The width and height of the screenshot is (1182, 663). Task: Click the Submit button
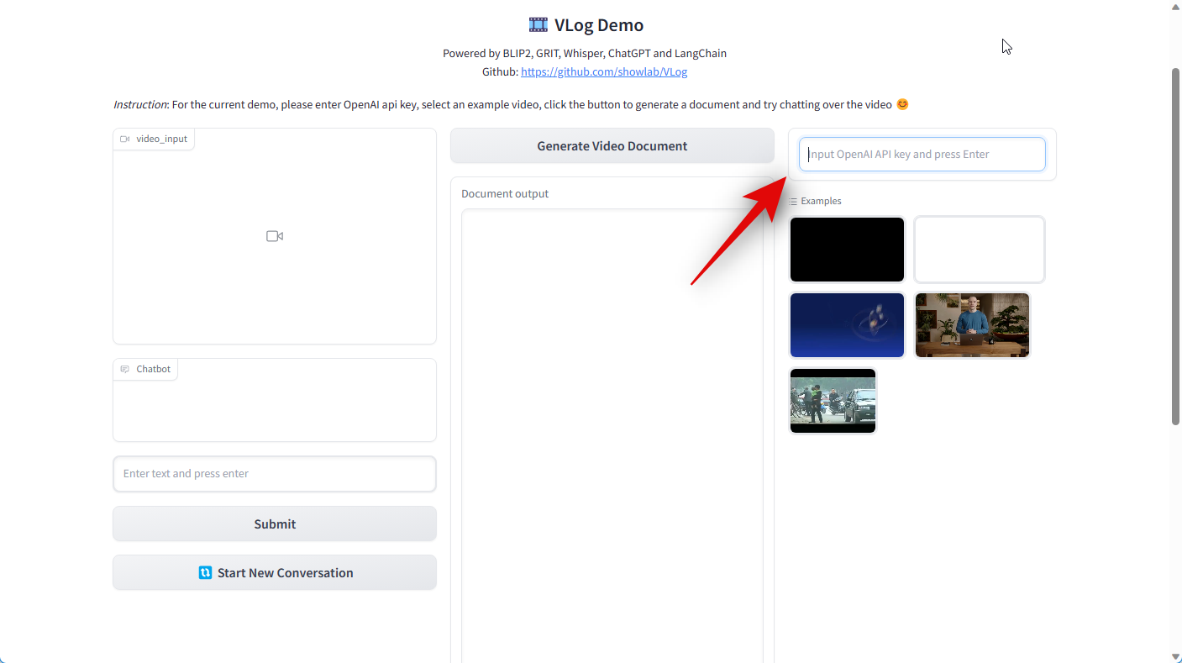pos(275,524)
